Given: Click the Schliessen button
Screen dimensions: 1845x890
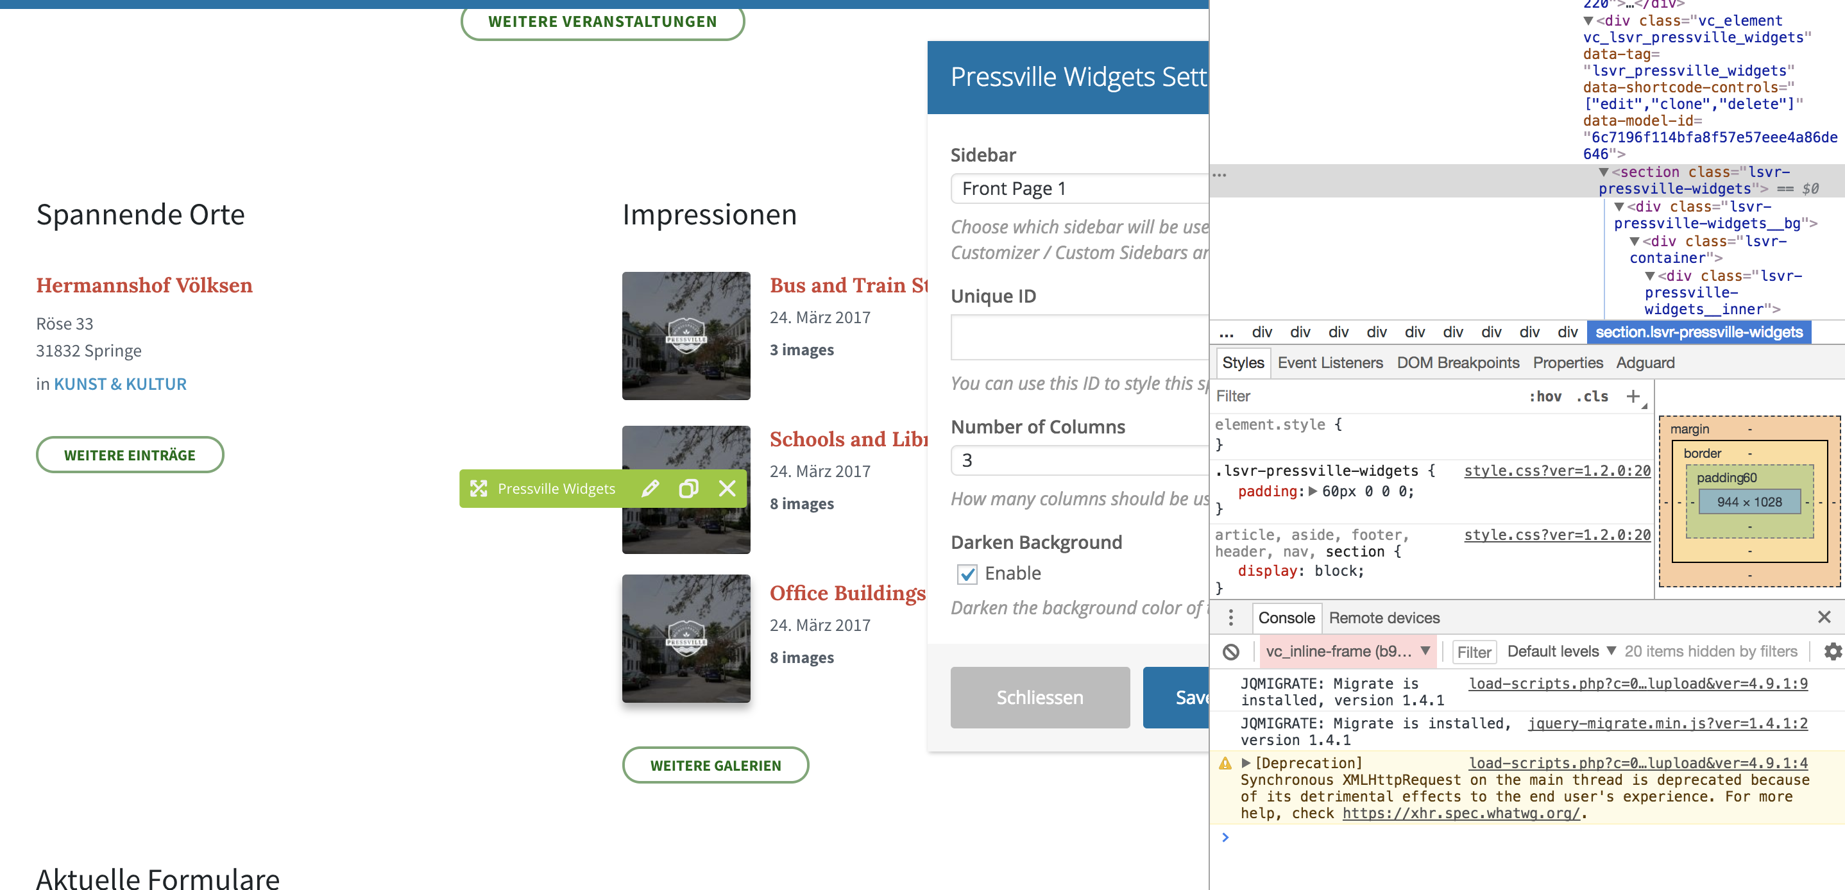Looking at the screenshot, I should coord(1040,698).
